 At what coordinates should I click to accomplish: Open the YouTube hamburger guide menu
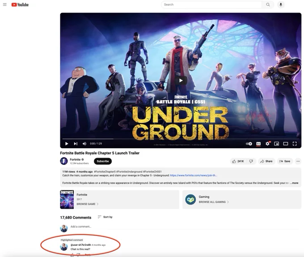(5, 4)
